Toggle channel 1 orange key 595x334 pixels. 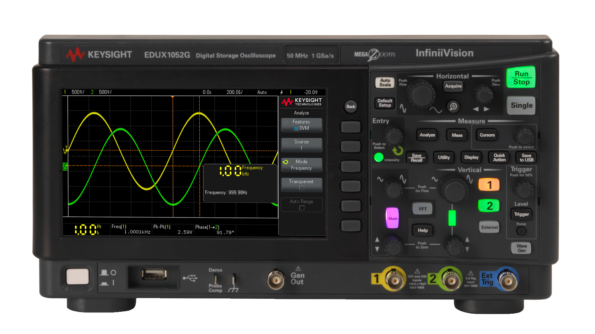[489, 184]
